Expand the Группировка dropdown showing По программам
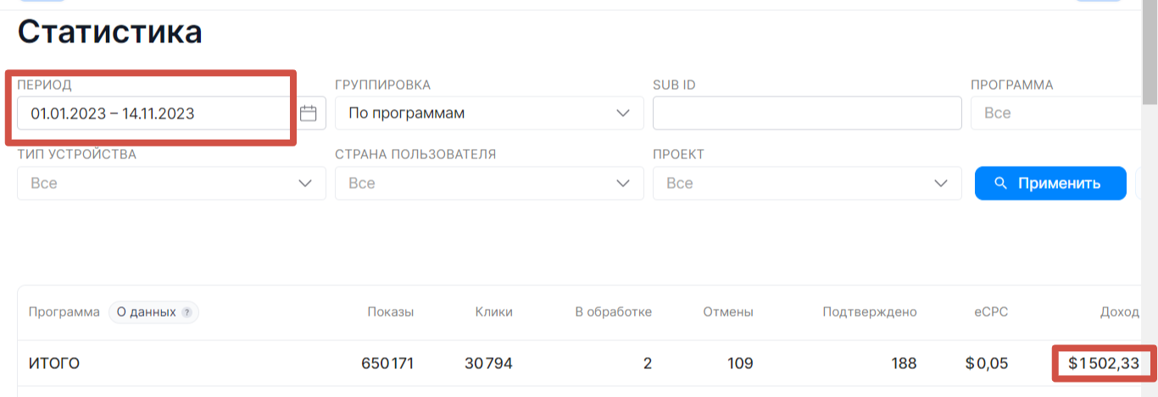 489,113
